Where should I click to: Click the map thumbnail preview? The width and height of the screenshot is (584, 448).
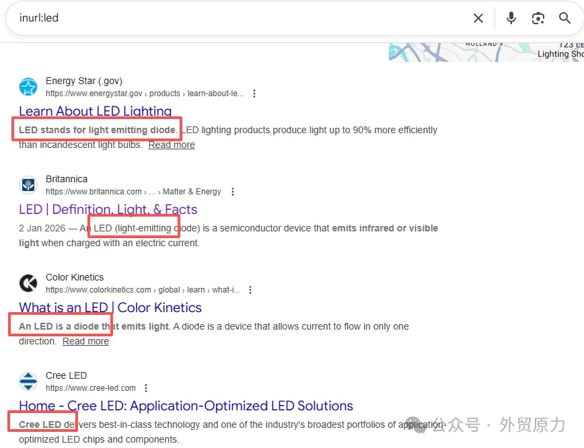click(x=486, y=52)
